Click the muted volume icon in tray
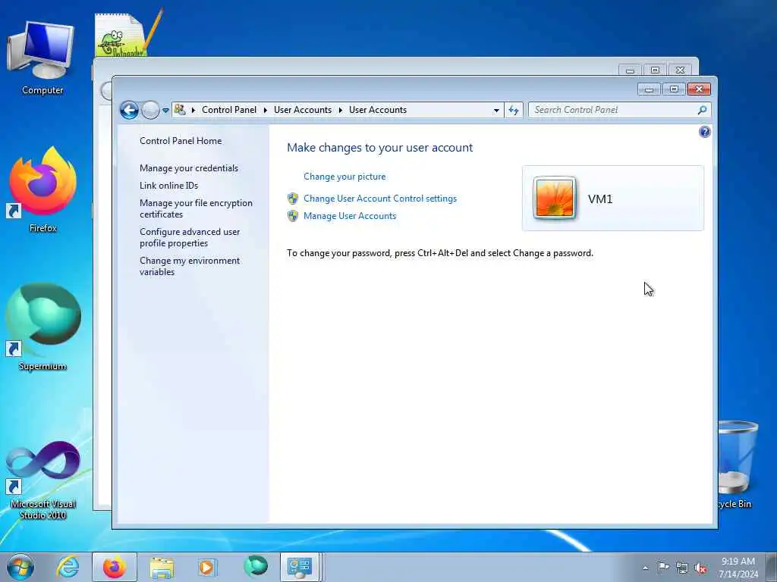777x582 pixels. [700, 568]
